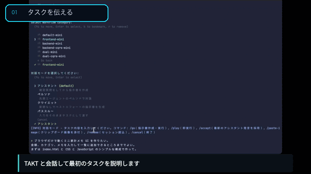The image size is (311, 174).
Task: Click prompt line 'ブラウザだけで動くミニ家計メモ UI'
Action: click(70, 141)
